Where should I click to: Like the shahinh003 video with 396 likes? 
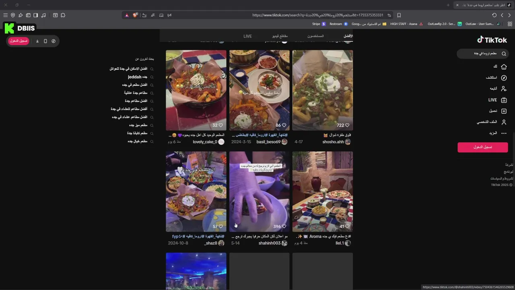(284, 226)
